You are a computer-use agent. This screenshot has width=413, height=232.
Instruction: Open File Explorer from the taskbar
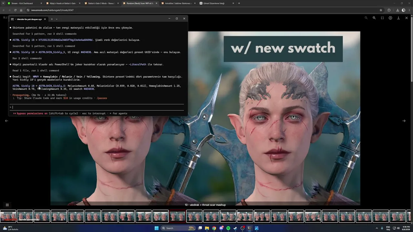[207, 228]
